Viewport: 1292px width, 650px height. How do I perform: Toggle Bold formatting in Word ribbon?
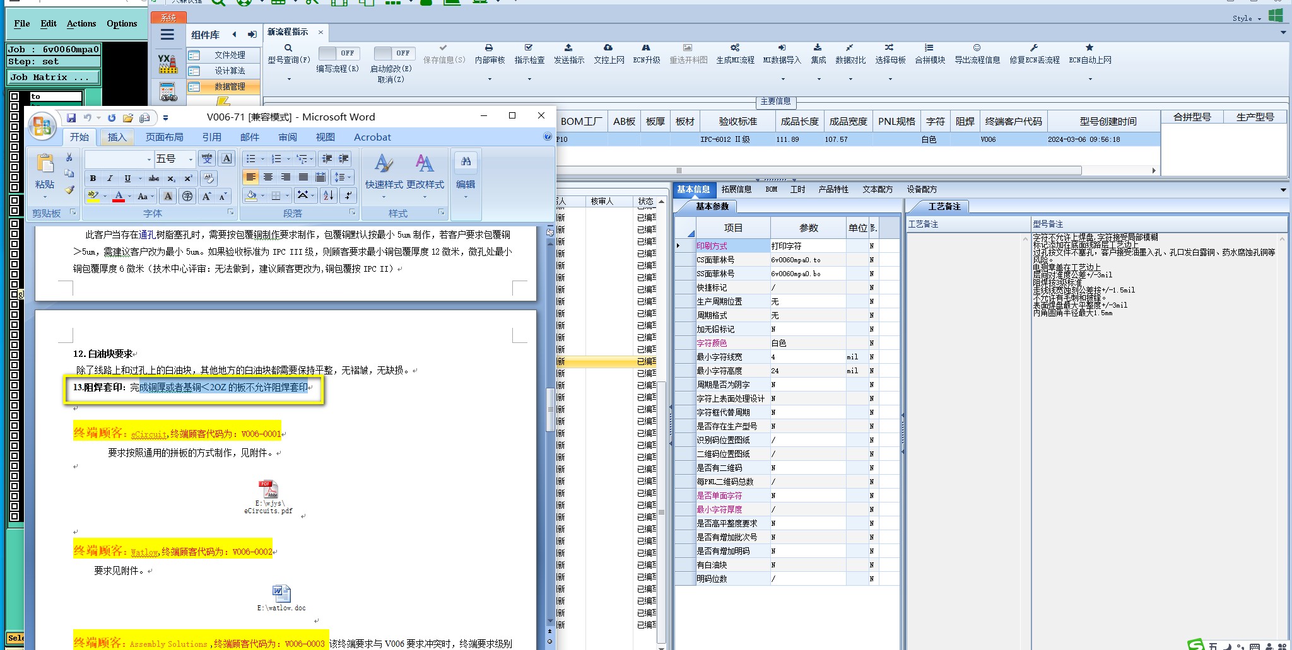pos(93,178)
